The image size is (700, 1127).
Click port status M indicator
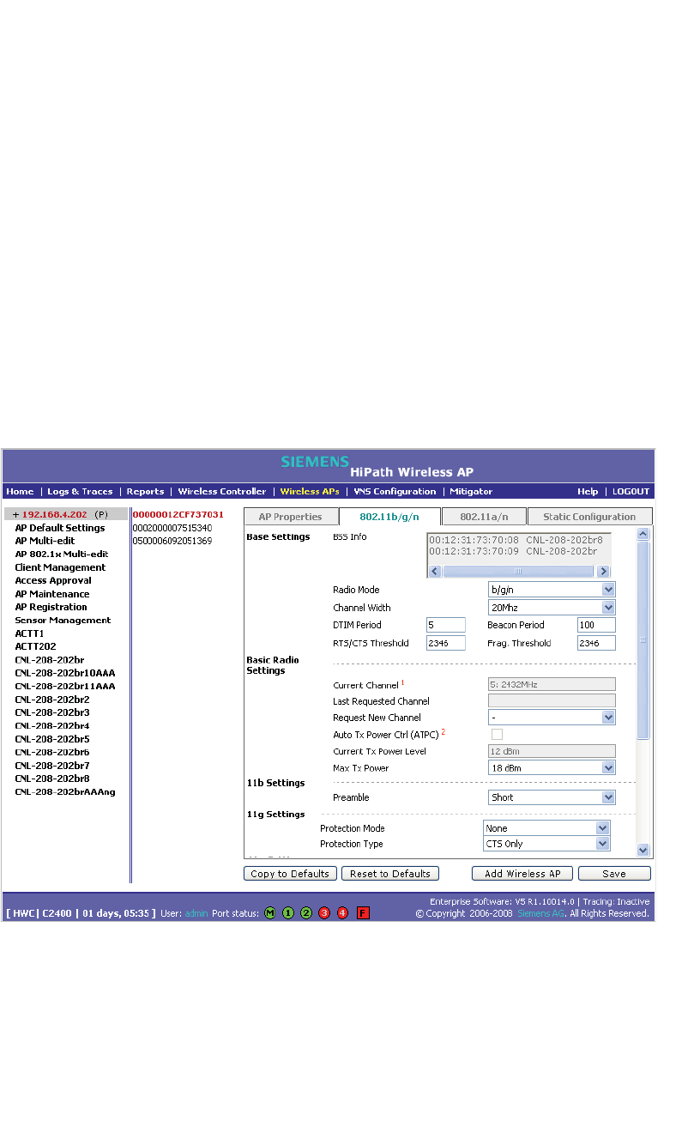269,912
